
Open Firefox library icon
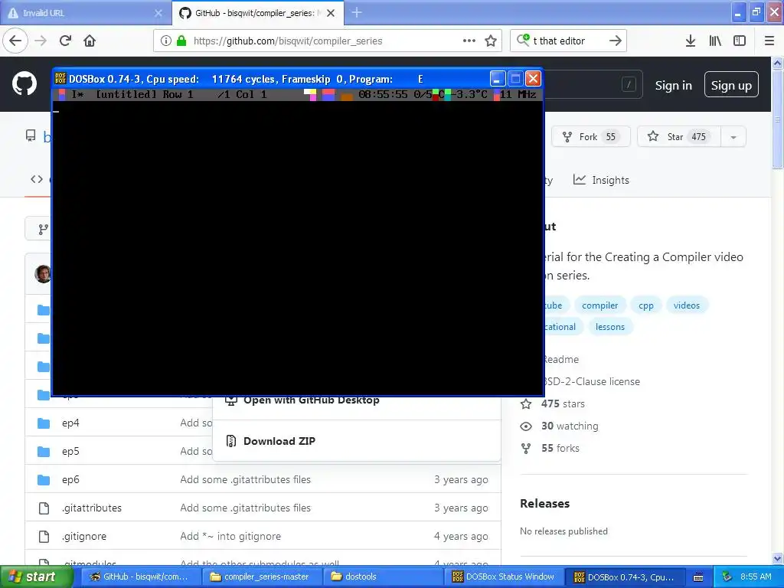click(x=715, y=41)
